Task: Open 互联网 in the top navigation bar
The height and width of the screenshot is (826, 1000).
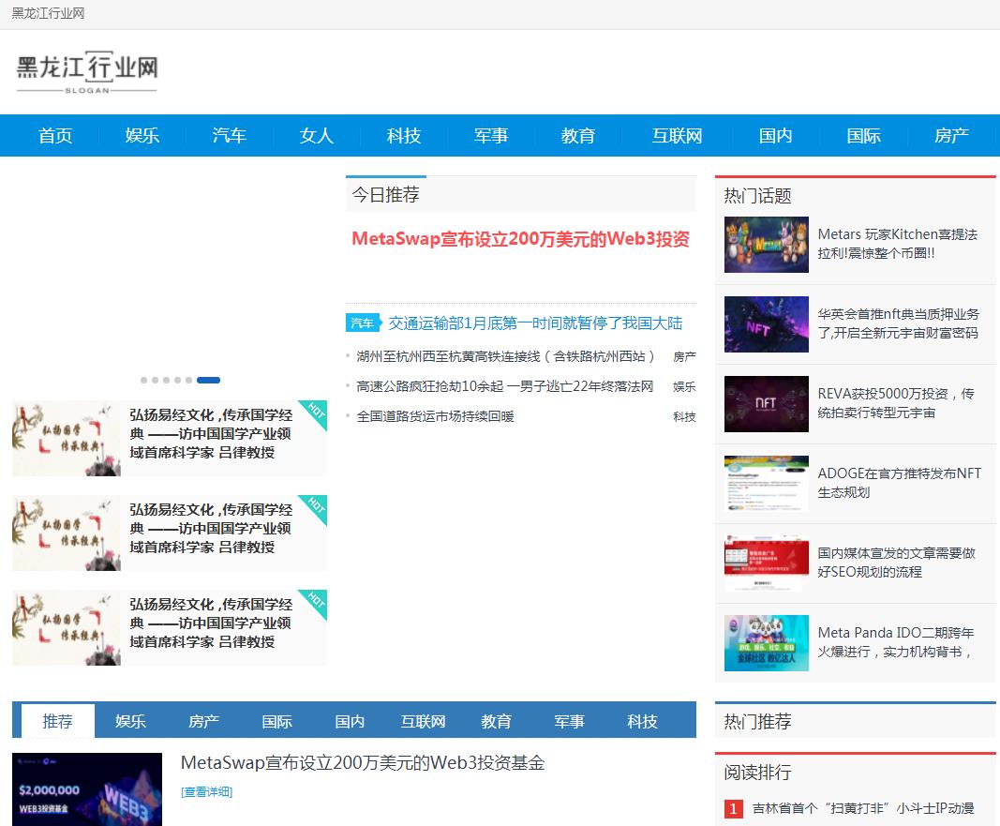Action: pos(677,135)
